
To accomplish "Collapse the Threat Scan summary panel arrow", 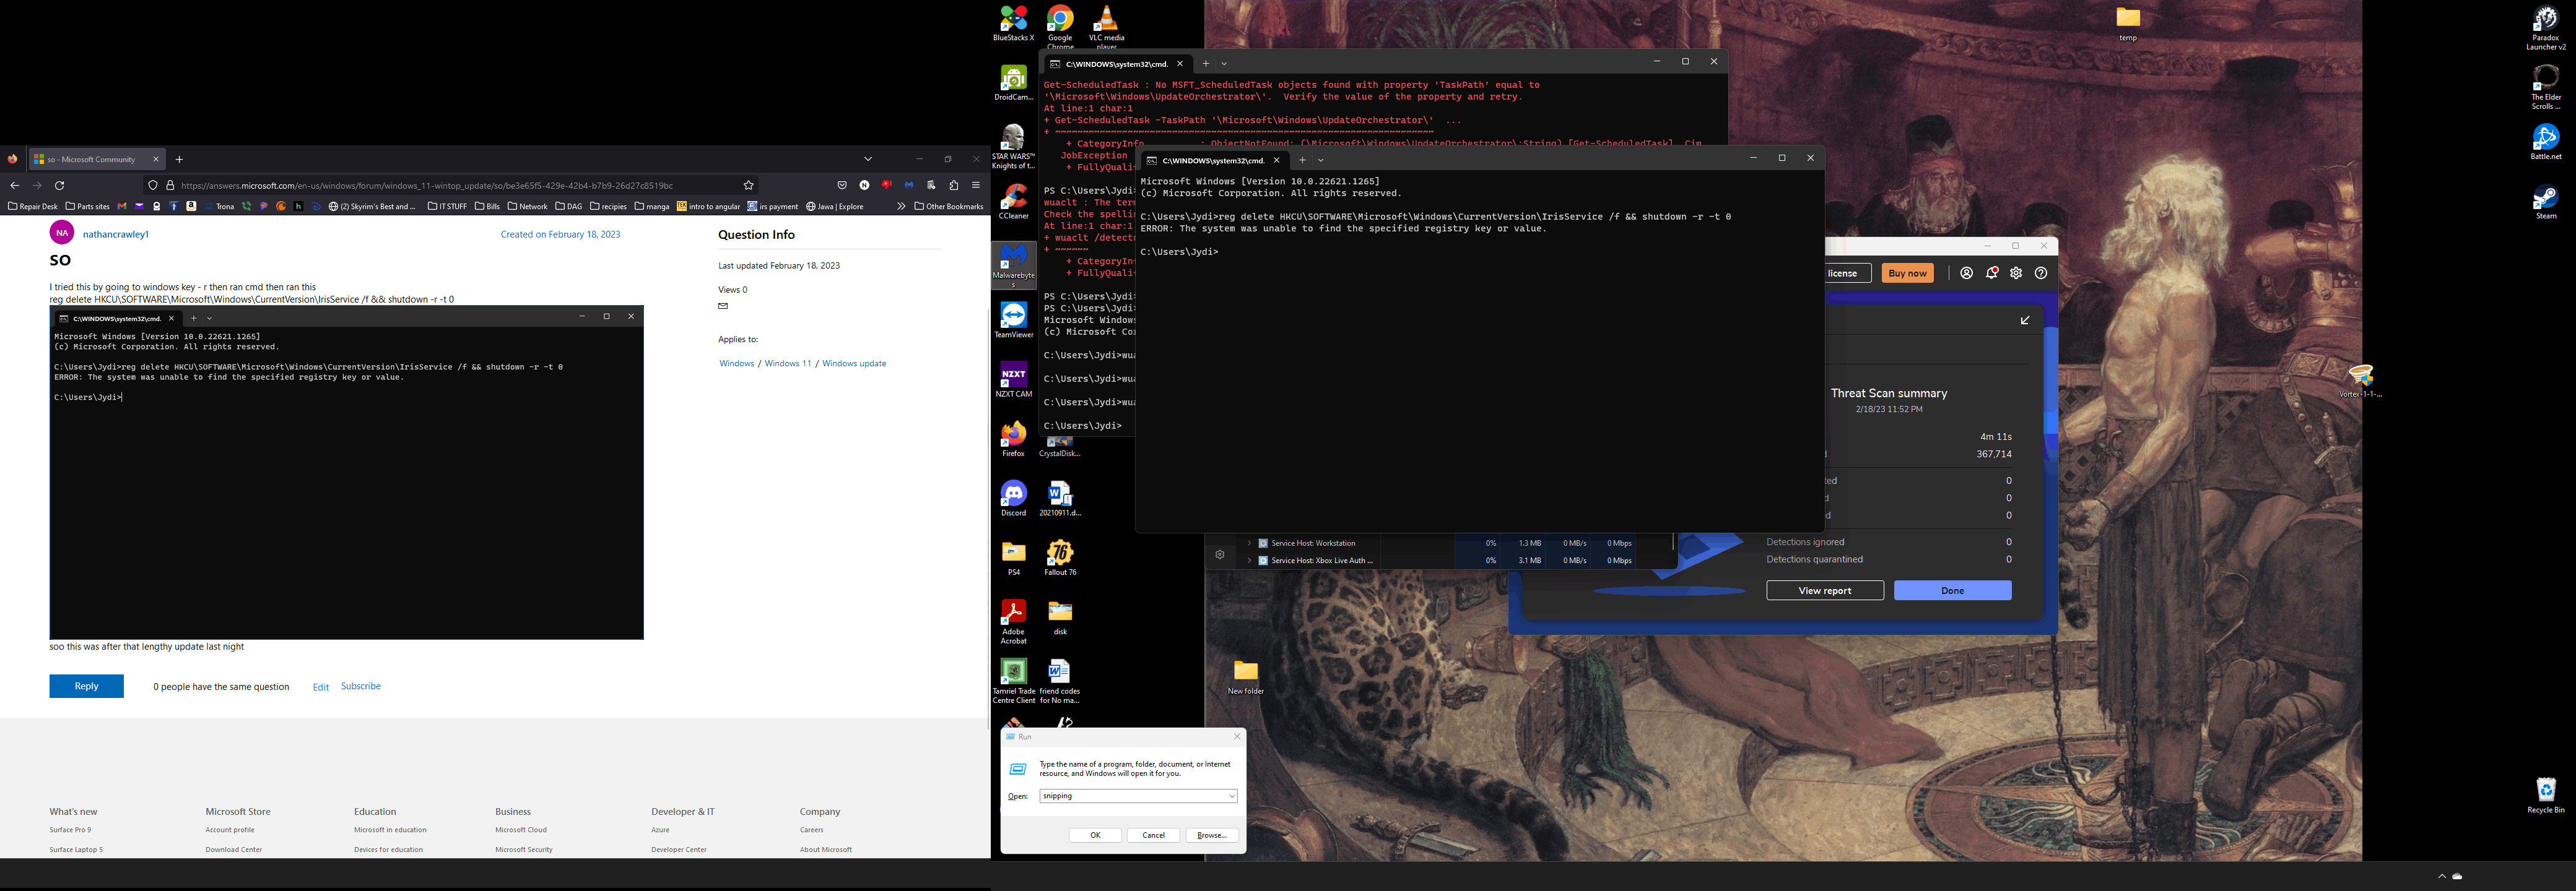I will (2025, 321).
